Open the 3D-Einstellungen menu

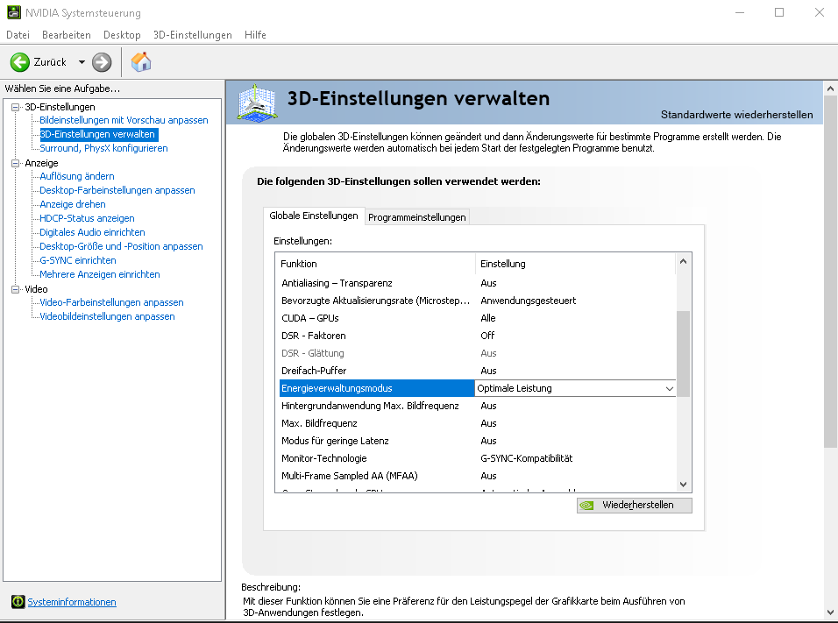[192, 35]
